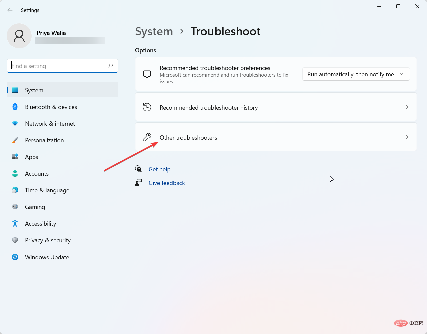This screenshot has height=334, width=427.
Task: Click the Get help headset icon
Action: point(139,169)
